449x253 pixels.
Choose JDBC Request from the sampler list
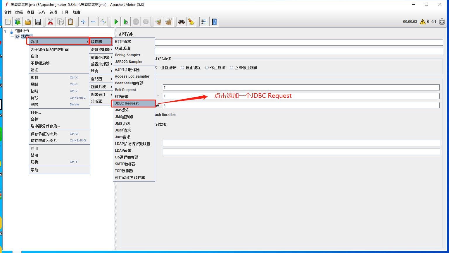134,103
